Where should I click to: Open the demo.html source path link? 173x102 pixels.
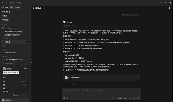click(94, 39)
